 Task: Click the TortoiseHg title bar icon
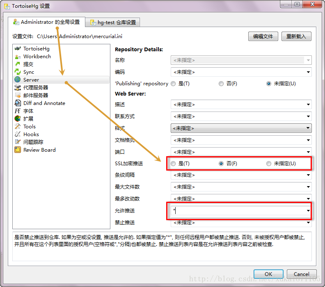coord(7,6)
